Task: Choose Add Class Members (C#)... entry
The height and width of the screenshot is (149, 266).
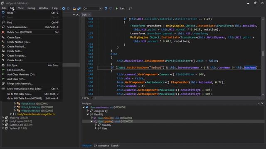Action: 31,74
